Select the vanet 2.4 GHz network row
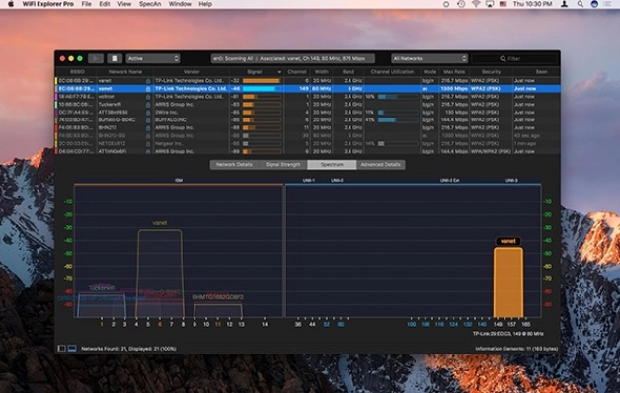Screen dimensions: 620x393 [308, 81]
